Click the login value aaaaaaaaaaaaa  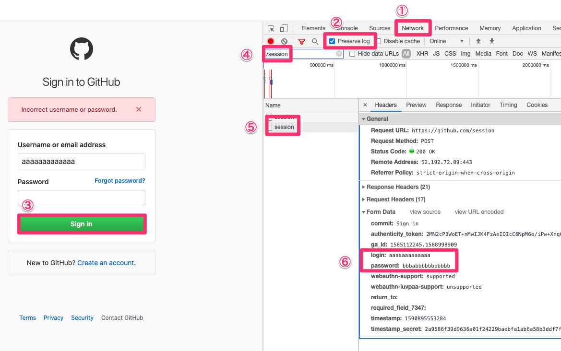click(x=410, y=255)
